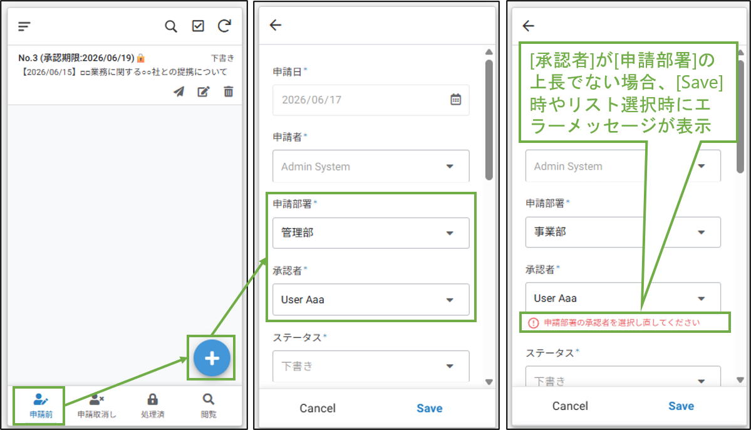
Task: Click Cancel in the middle form
Action: pyautogui.click(x=318, y=408)
